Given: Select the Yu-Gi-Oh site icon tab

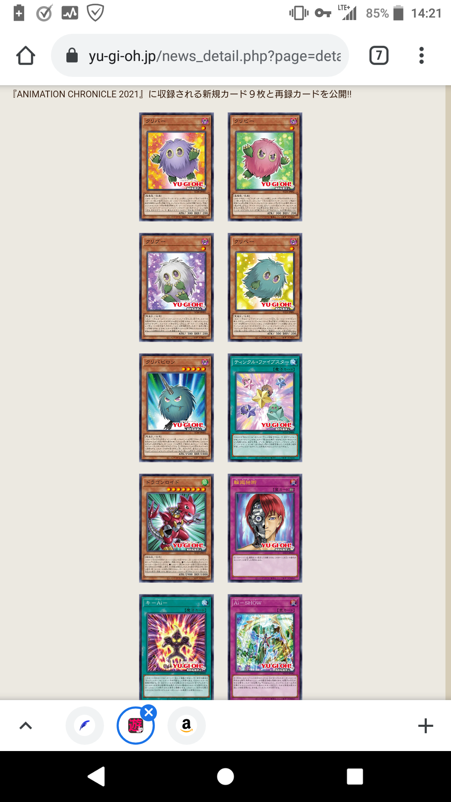Looking at the screenshot, I should [135, 726].
